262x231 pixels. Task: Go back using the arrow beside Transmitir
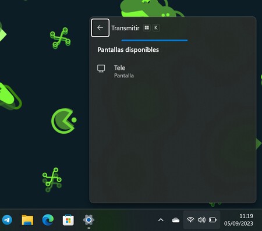tap(100, 28)
